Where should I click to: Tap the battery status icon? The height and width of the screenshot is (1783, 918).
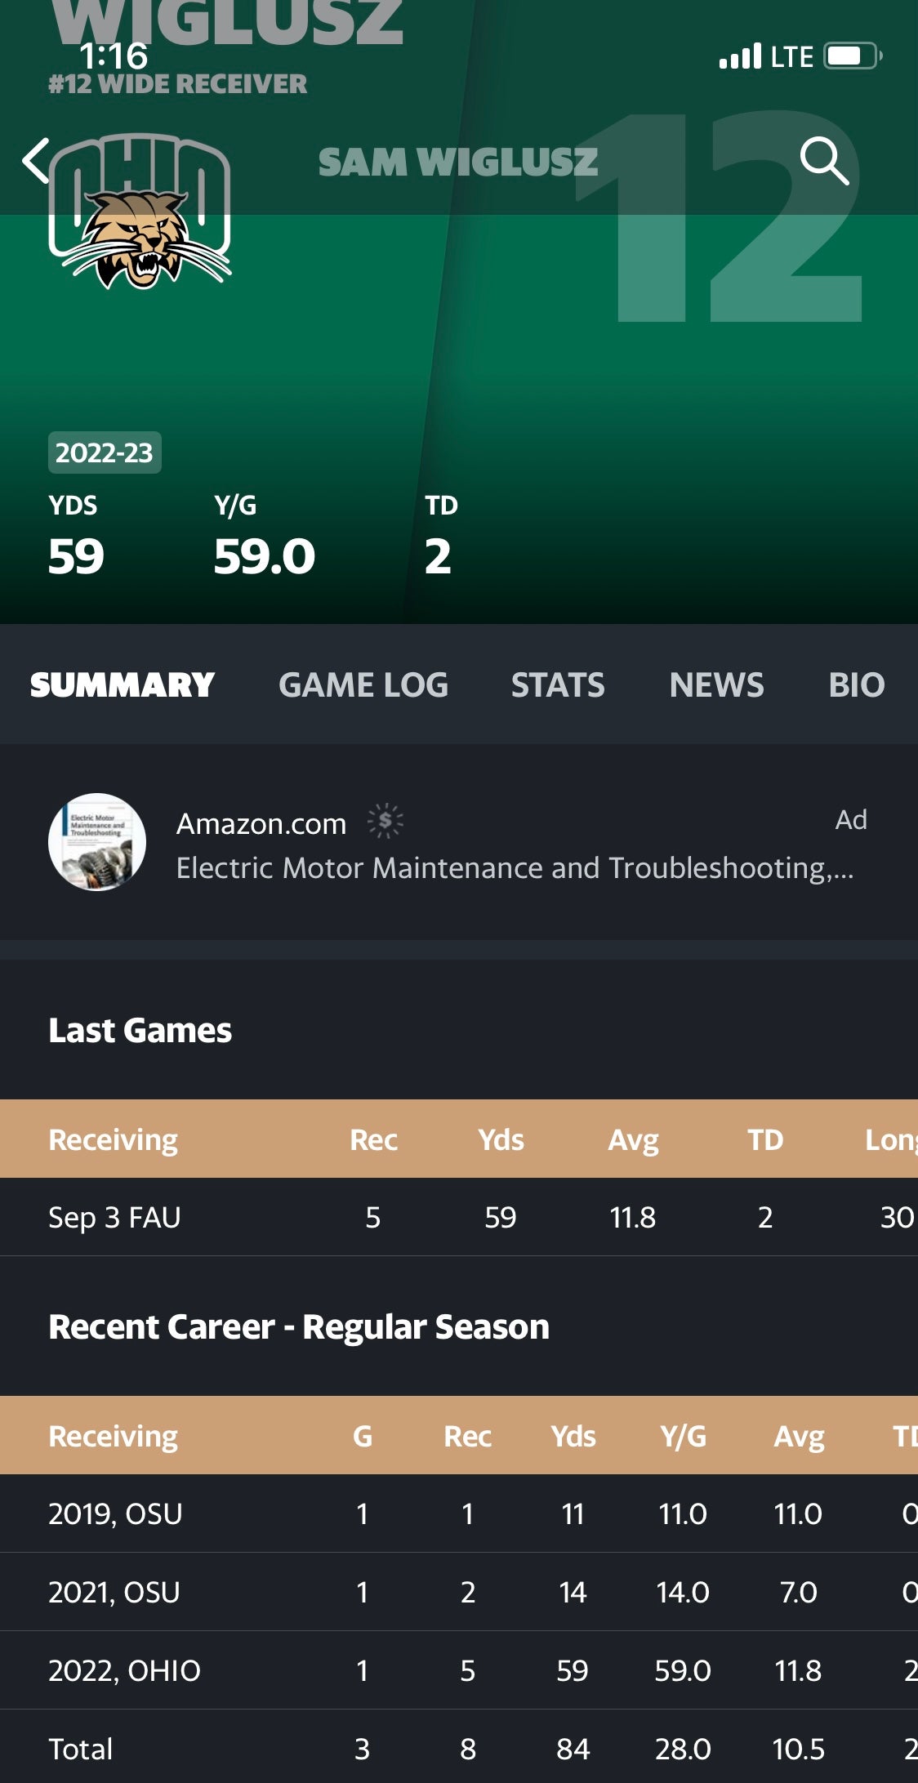click(x=852, y=56)
